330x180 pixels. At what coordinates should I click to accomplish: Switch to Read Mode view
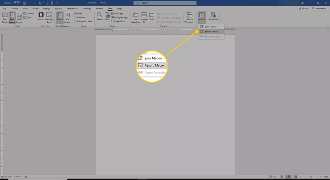pyautogui.click(x=4, y=18)
